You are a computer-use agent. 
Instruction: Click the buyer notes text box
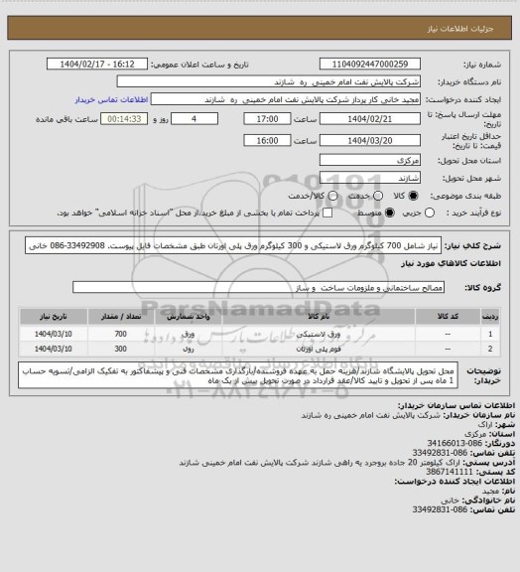click(x=238, y=375)
